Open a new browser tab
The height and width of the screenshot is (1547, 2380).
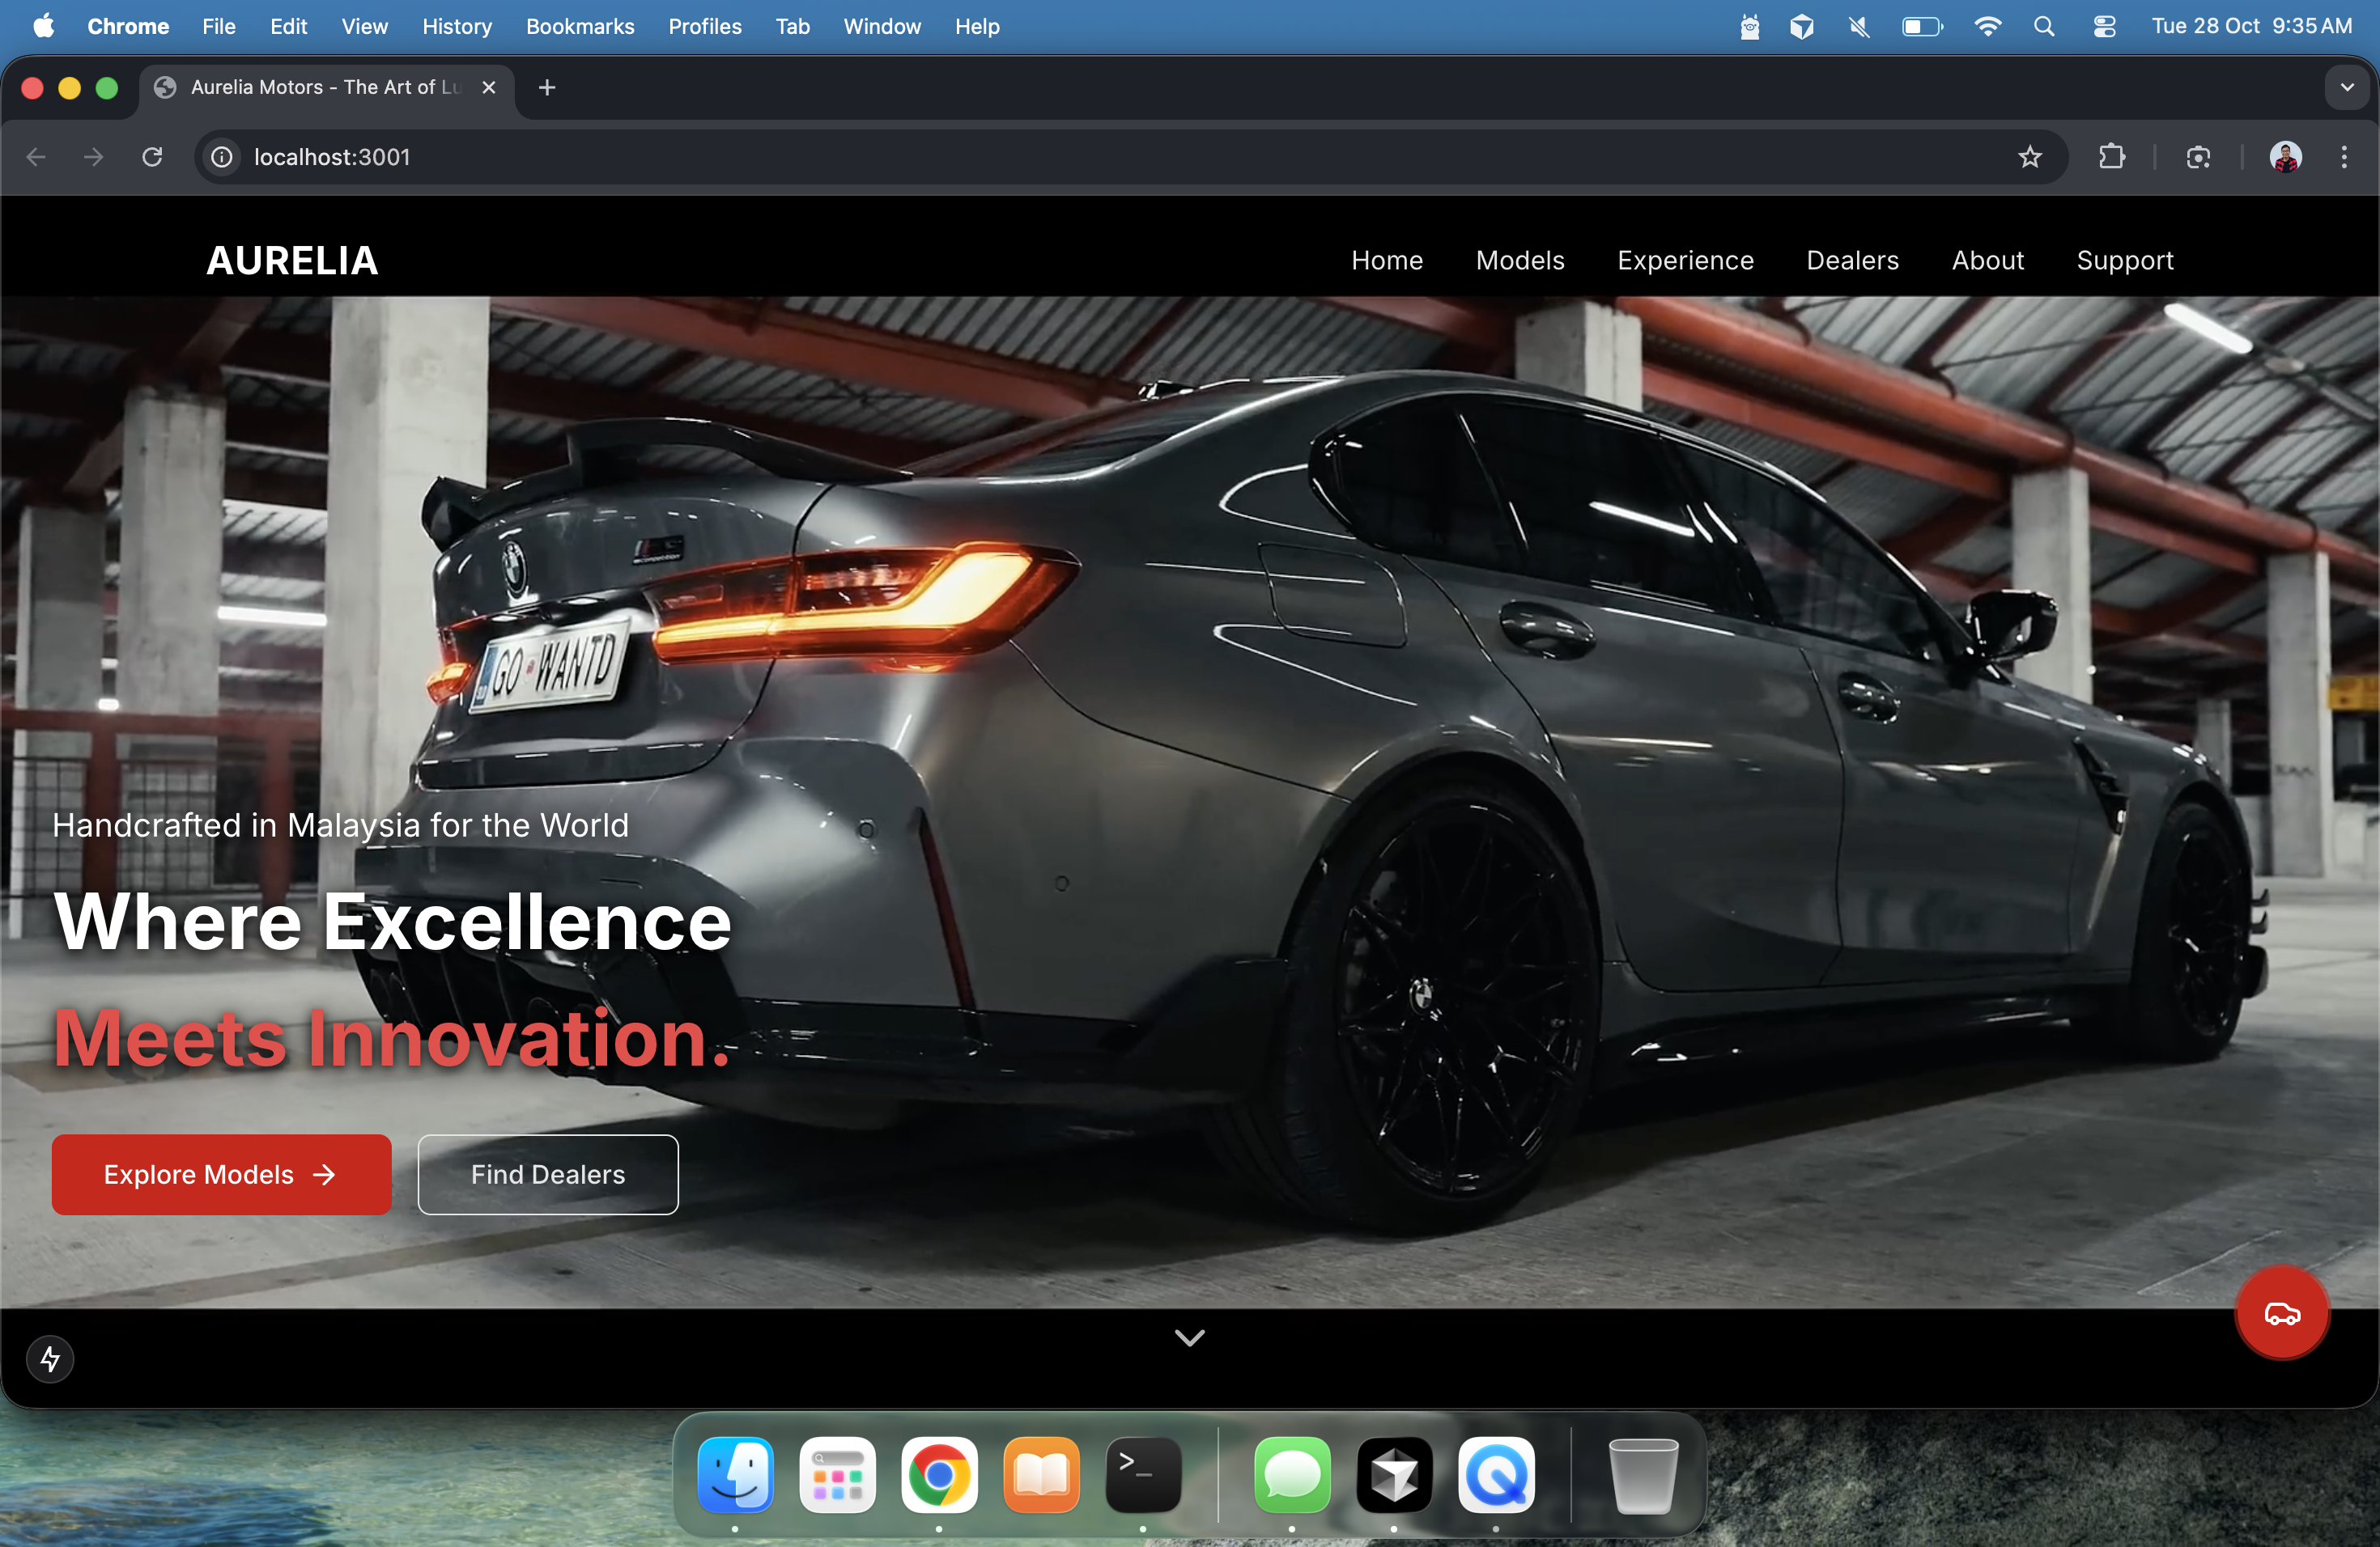pos(547,88)
